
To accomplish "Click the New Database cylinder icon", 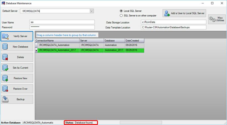I will point(5,47).
